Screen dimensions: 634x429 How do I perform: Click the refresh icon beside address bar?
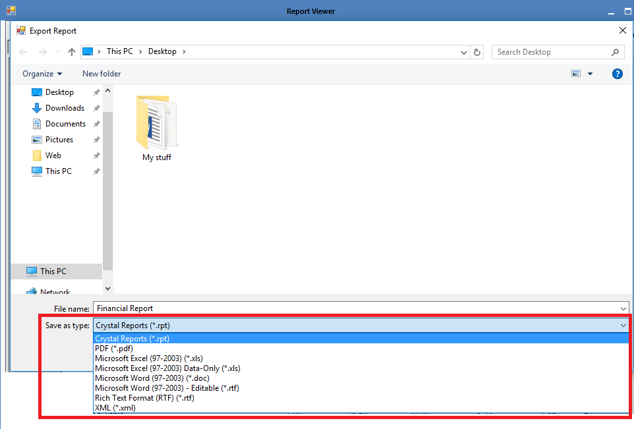[478, 52]
